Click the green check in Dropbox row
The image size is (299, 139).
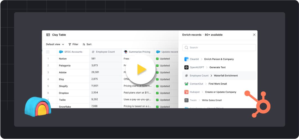pos(157,93)
